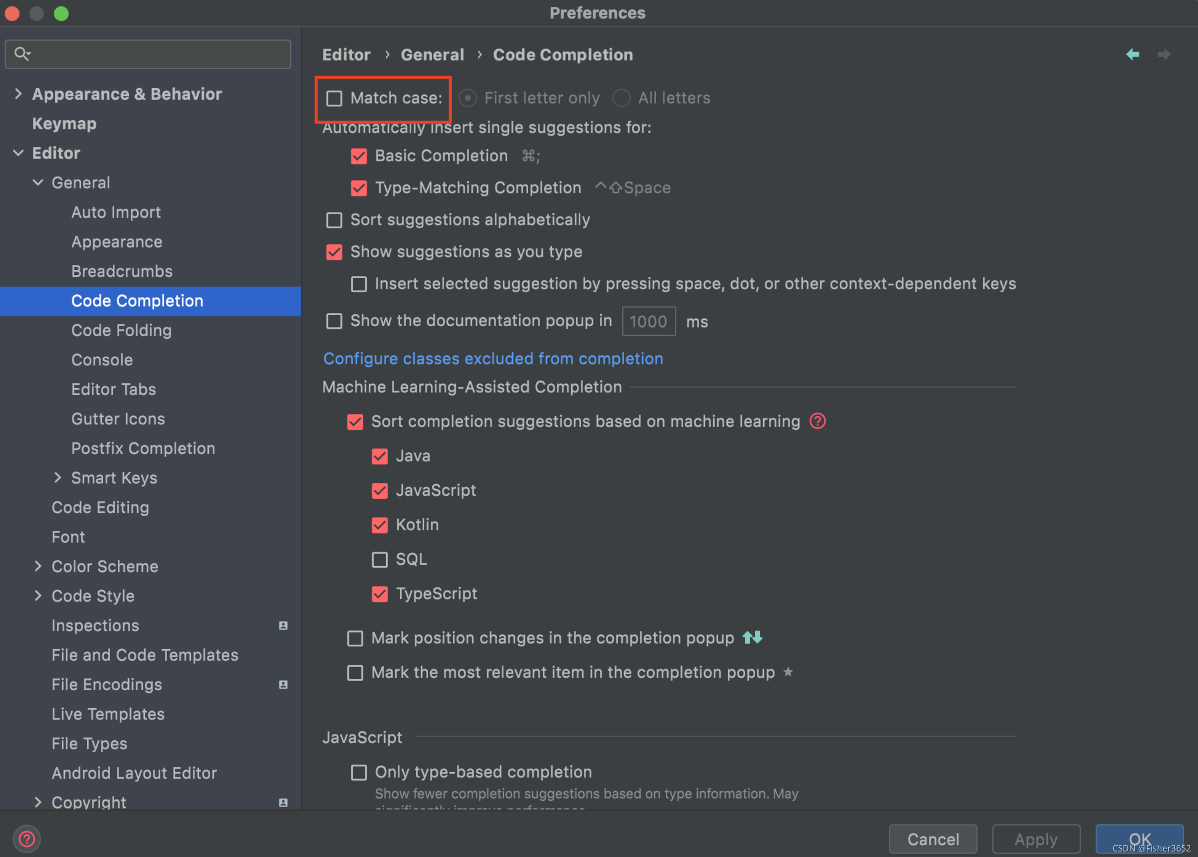Enable Mark position changes in completion popup

(x=355, y=639)
